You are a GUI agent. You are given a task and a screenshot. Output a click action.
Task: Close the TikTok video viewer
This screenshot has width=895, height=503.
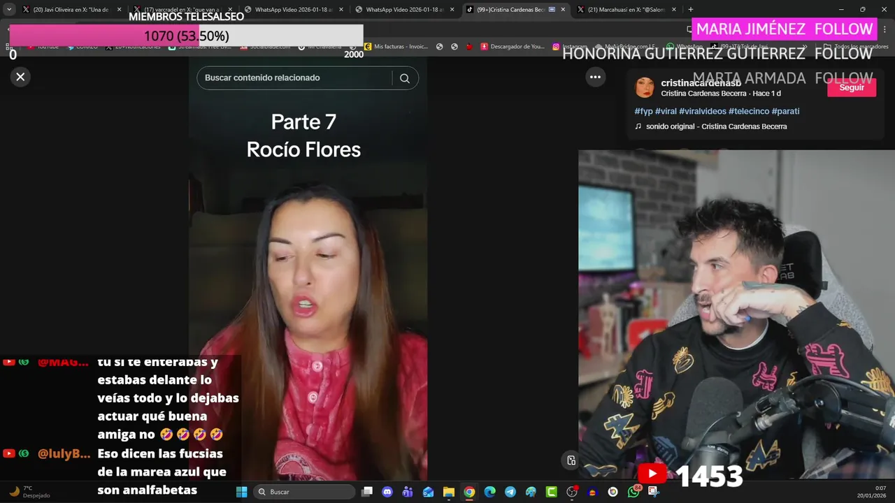(x=20, y=77)
